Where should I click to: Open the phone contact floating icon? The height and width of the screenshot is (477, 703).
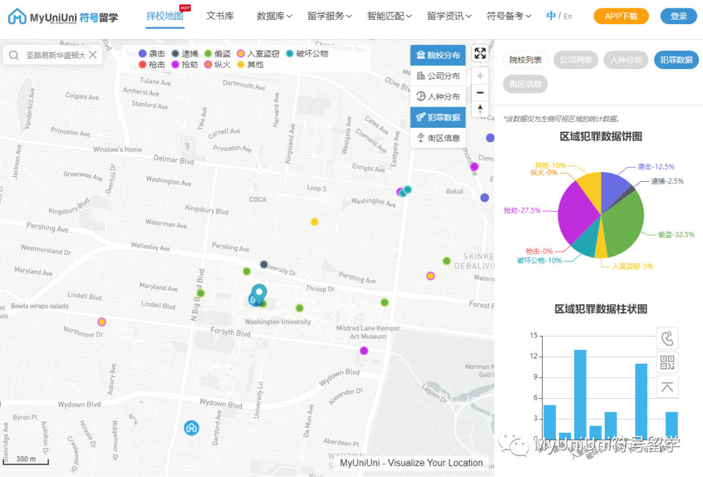tap(667, 338)
